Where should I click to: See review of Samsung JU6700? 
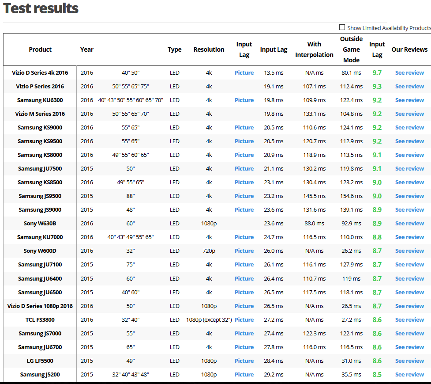tap(409, 347)
